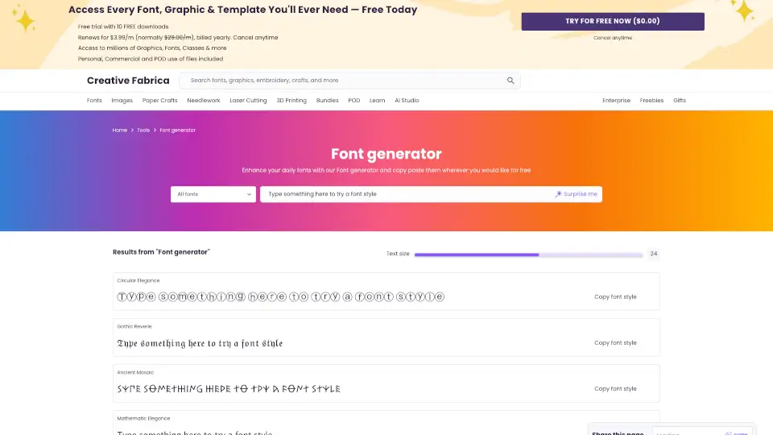The image size is (773, 435).
Task: Click 'Cancel anytime' text under button
Action: click(613, 38)
